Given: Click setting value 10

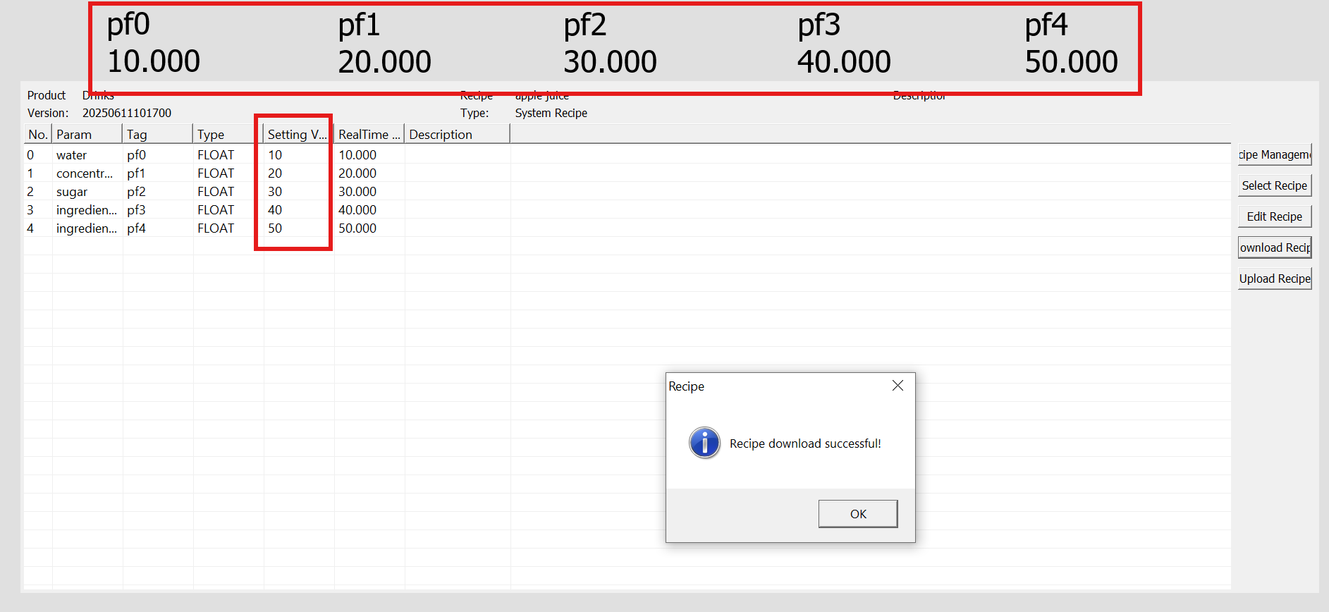Looking at the screenshot, I should (275, 155).
